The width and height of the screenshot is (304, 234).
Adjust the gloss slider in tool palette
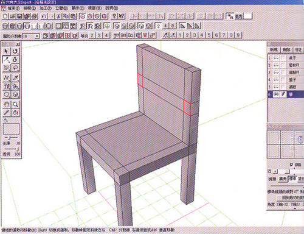coord(10,138)
